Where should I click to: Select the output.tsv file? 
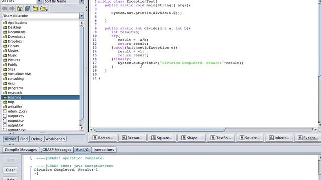pos(16,121)
